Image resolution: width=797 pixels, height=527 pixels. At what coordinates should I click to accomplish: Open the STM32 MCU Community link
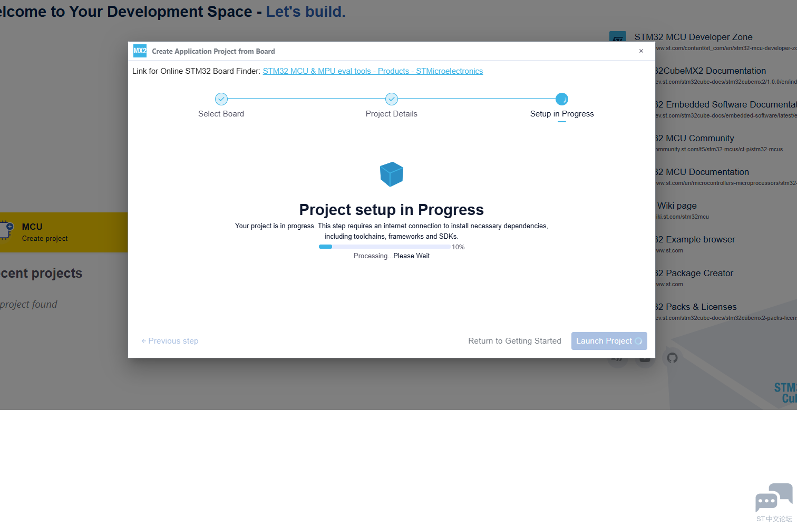point(695,138)
